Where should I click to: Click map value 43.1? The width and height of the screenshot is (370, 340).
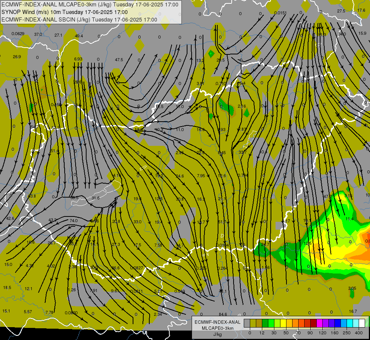pyautogui.click(x=223, y=291)
